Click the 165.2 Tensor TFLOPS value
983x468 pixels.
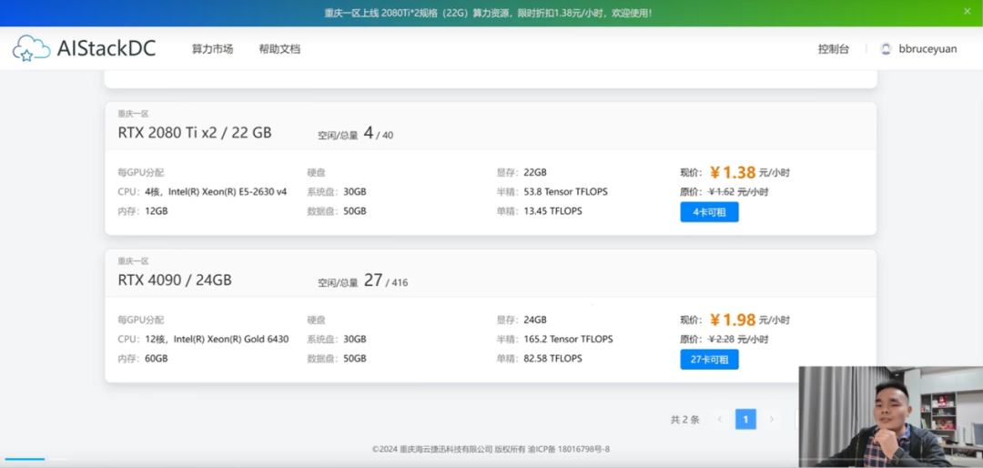568,340
